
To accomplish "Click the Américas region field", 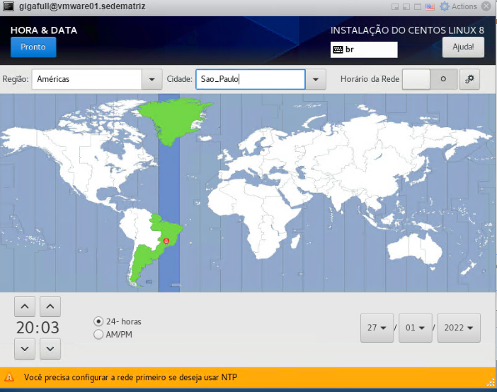I will point(87,79).
